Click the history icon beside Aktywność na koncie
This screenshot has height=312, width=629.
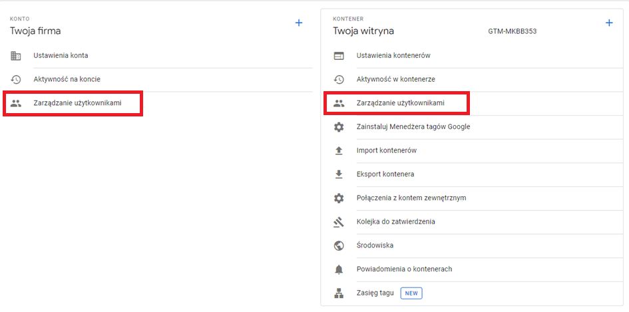[x=17, y=80]
